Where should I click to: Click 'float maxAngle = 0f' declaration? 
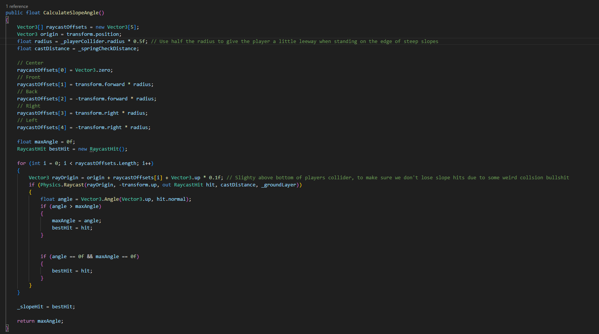click(x=45, y=142)
